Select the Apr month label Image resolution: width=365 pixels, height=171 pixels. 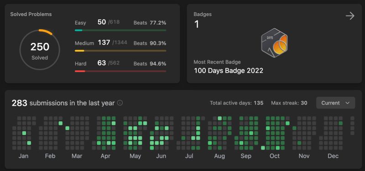[x=105, y=156]
